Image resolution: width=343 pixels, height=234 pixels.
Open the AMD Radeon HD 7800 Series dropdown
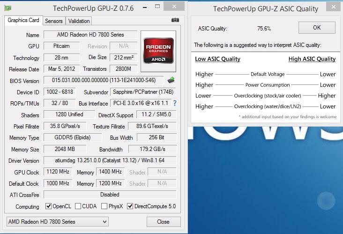point(58,221)
